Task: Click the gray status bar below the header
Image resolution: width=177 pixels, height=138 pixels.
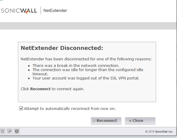Action: pos(88,26)
